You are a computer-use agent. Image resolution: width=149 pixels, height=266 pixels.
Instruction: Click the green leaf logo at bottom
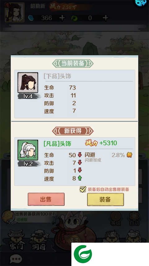point(83,254)
